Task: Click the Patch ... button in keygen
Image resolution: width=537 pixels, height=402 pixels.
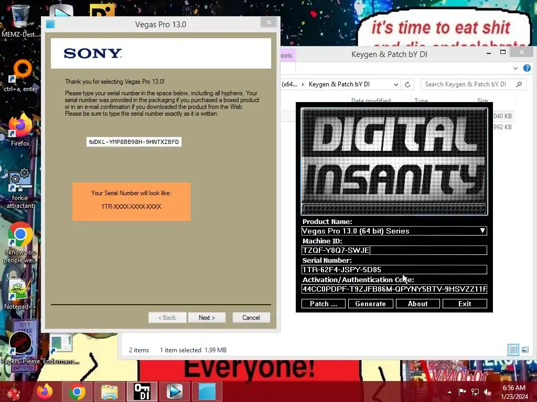Action: coord(324,304)
